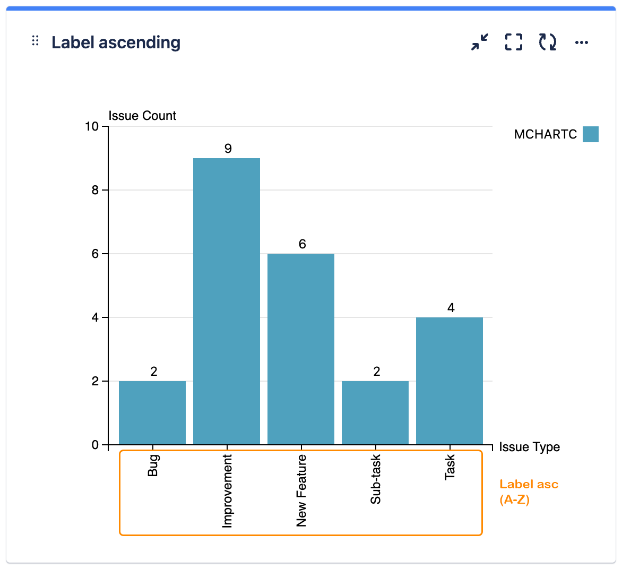Screen dimensions: 622x569
Task: Click the six-dot drag handle icon
Action: click(x=35, y=40)
